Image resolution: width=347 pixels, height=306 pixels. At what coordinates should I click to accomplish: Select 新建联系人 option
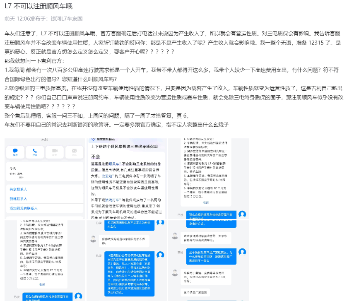coord(18,199)
